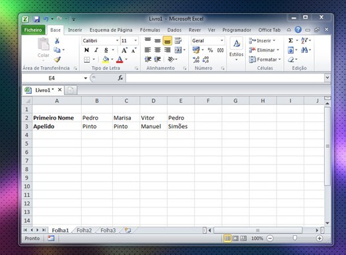
Task: Apply thousands separator (000) style
Action: (x=221, y=50)
